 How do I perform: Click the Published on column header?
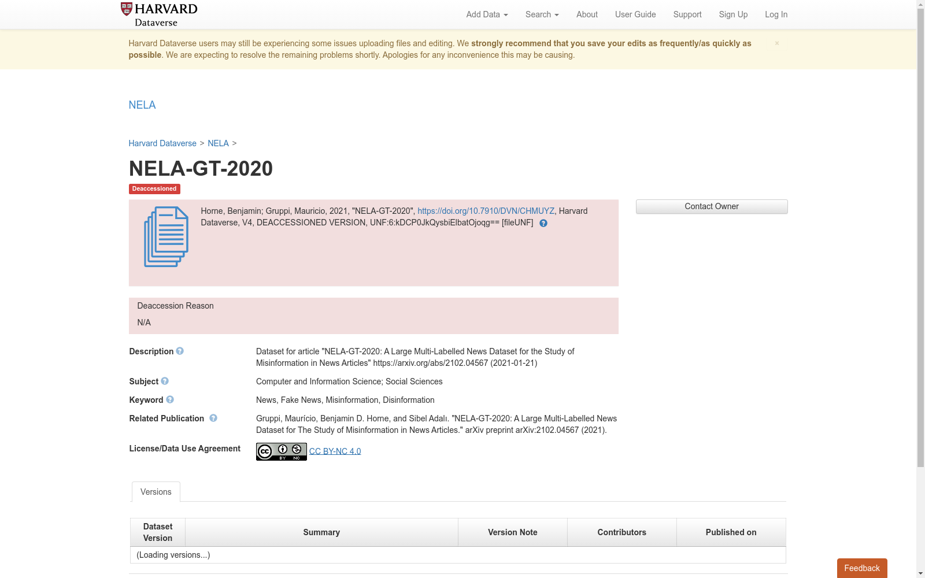(x=731, y=532)
